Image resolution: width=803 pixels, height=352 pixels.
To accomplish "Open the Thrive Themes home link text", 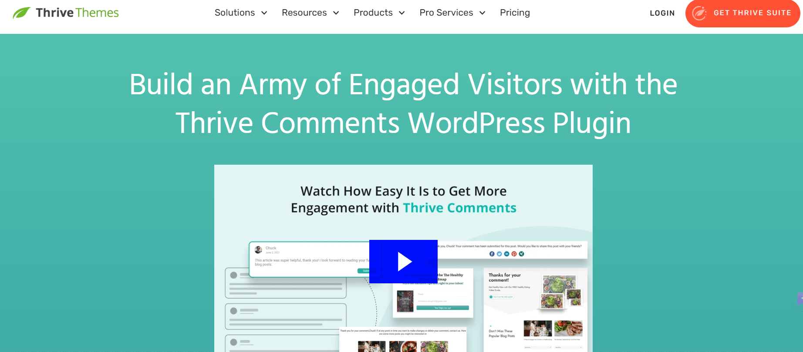I will click(x=77, y=13).
